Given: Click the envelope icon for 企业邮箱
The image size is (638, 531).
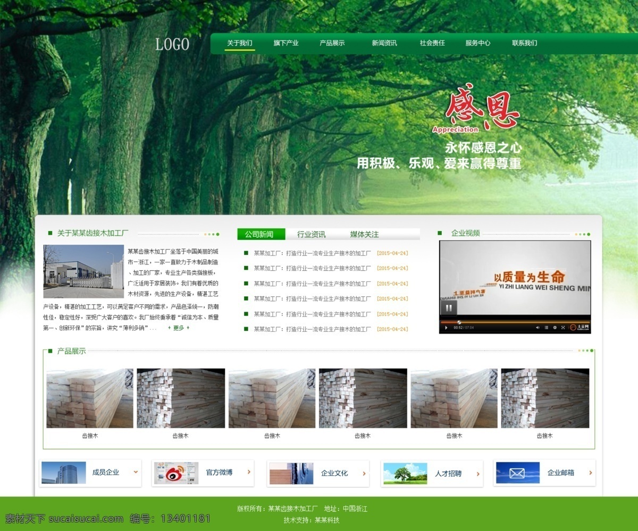Looking at the screenshot, I should click(518, 473).
